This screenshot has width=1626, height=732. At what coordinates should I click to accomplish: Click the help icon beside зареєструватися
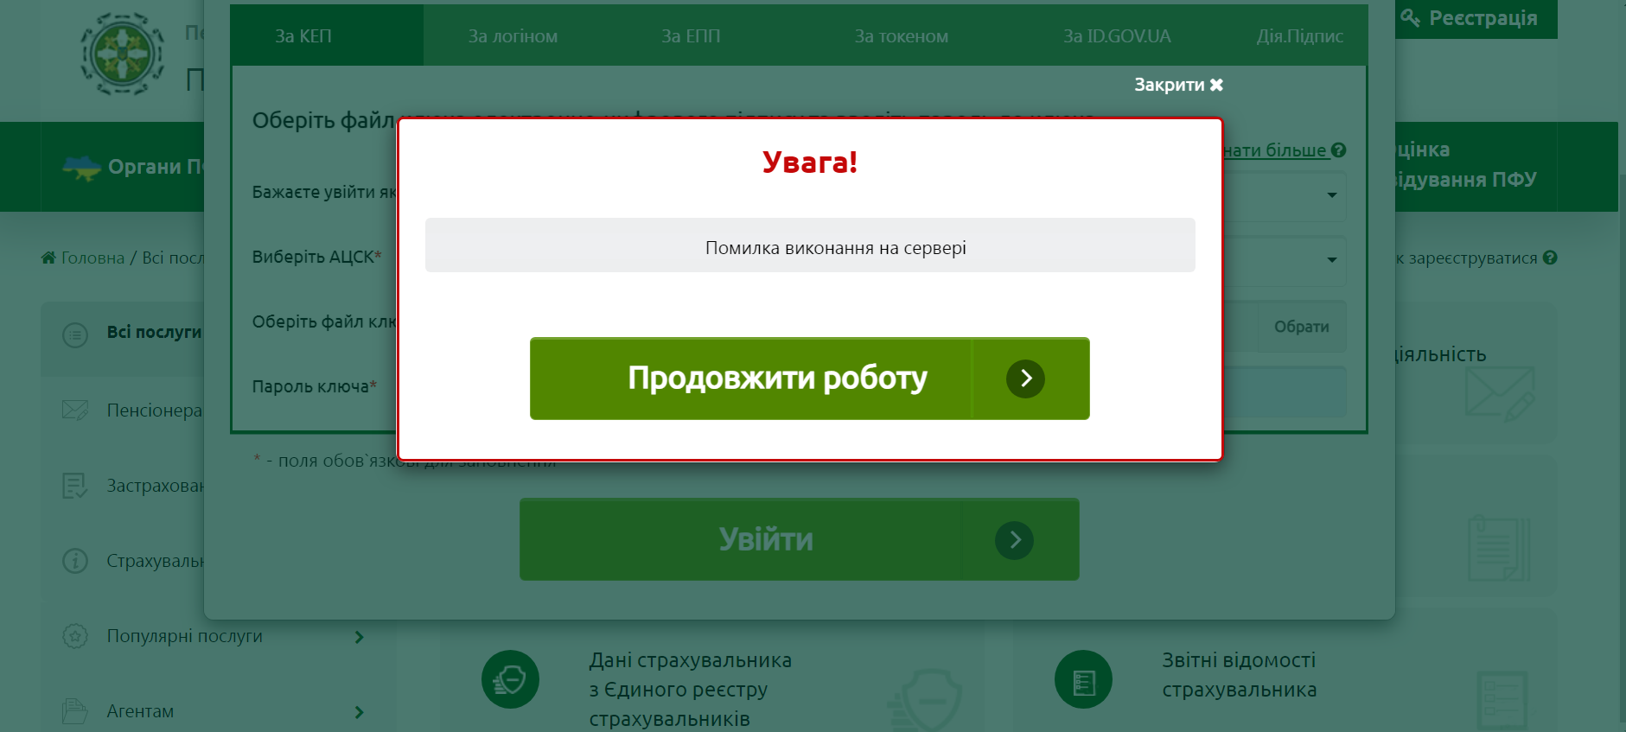1550,258
